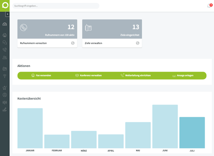214x156 pixels.
Task: Select the FEBRUAR bar in cost chart
Action: (x=57, y=141)
